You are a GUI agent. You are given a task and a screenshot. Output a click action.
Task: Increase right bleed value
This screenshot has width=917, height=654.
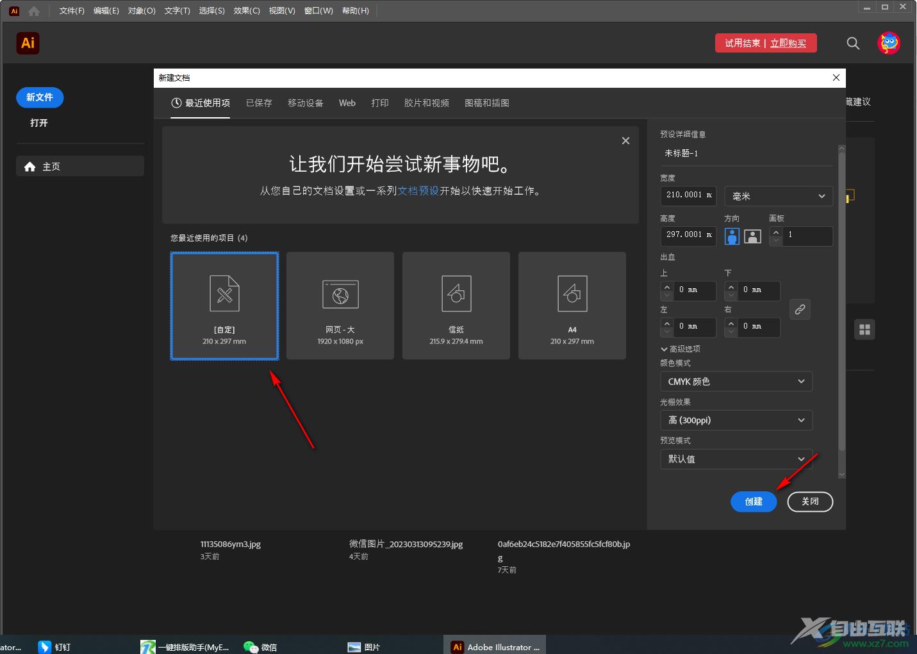[x=731, y=323]
